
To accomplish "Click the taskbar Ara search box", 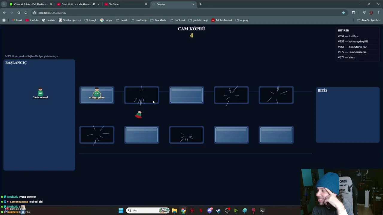I will click(148, 211).
